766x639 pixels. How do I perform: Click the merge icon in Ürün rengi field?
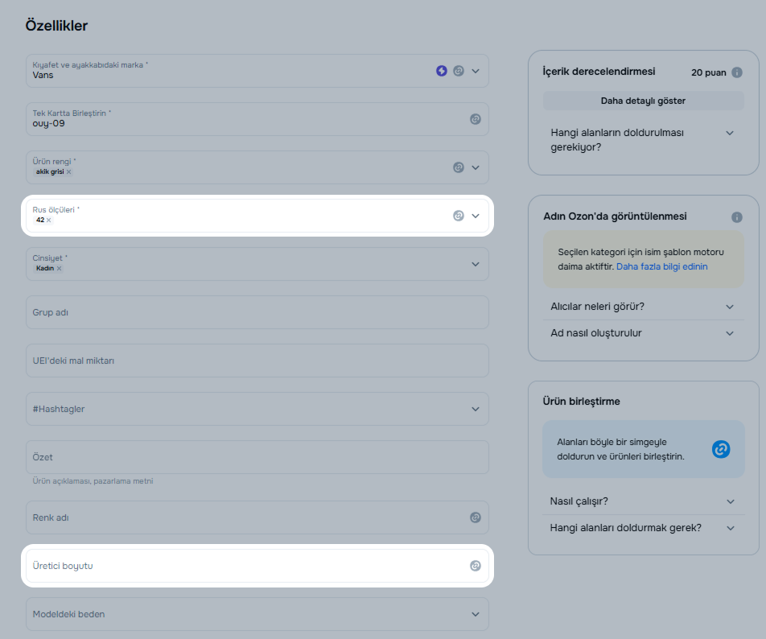coord(459,167)
